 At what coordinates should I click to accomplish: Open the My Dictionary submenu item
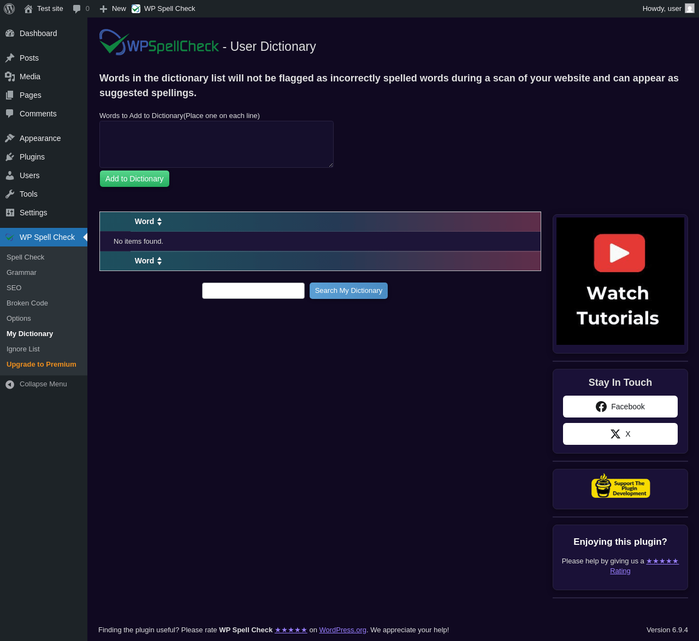(30, 334)
